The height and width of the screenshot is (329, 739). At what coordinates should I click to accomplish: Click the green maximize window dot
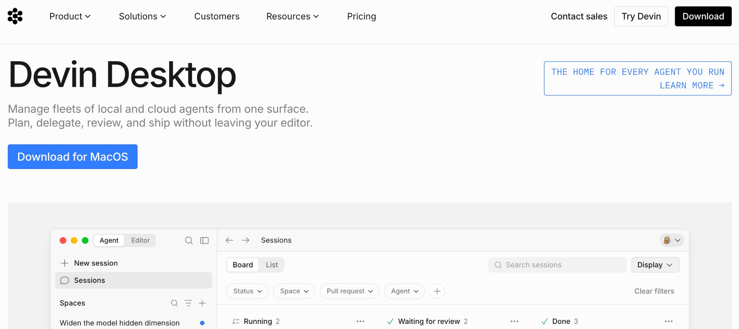point(85,240)
